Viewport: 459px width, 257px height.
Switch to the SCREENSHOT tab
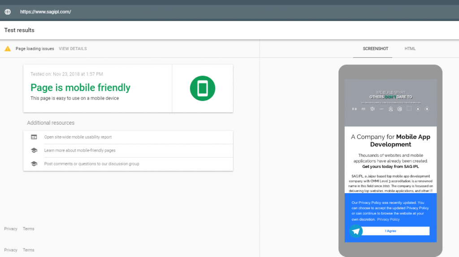click(x=375, y=49)
